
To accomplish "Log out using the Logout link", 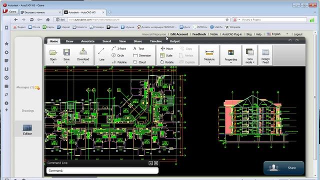I will coord(298,34).
